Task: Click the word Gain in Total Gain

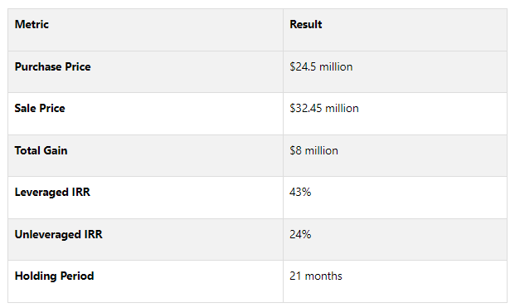Action: click(x=56, y=151)
